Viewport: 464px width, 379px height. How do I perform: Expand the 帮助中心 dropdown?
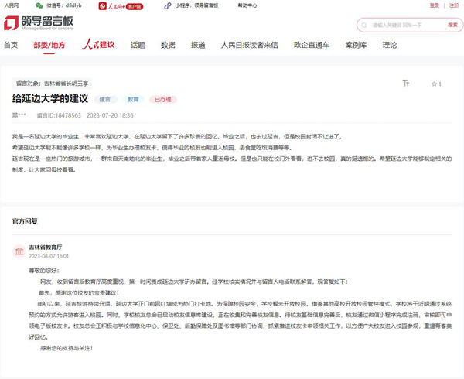point(249,5)
